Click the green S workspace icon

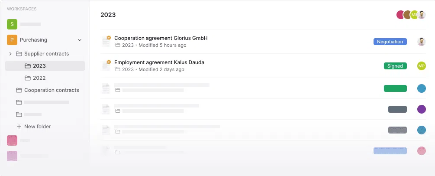(12, 24)
